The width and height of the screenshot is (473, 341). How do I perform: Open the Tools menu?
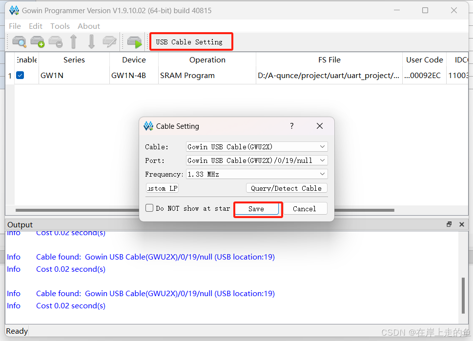60,26
